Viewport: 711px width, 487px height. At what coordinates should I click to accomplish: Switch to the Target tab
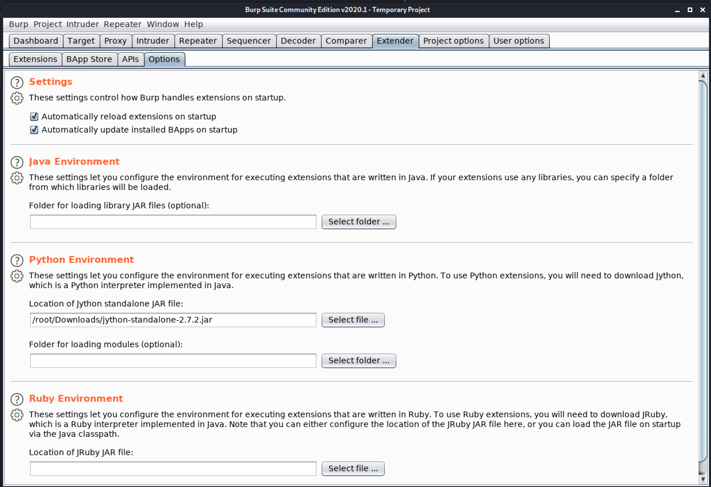(x=81, y=41)
